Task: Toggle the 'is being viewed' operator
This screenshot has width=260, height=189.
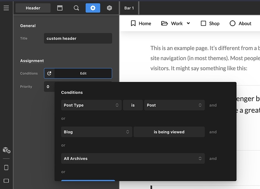Action: pyautogui.click(x=169, y=132)
